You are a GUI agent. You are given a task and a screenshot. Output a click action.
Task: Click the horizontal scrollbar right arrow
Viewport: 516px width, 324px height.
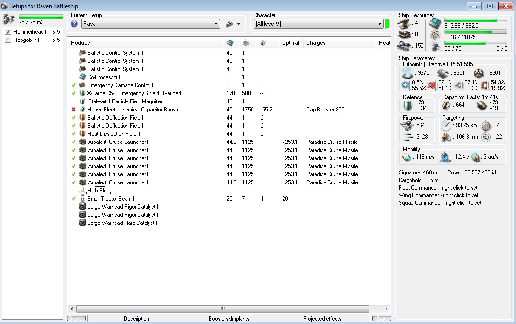click(386, 309)
